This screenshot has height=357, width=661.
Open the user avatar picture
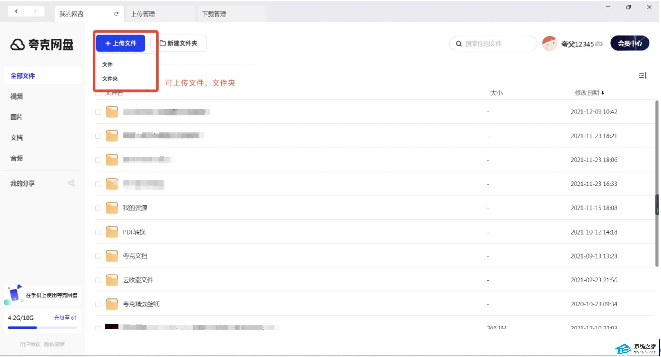pos(550,44)
